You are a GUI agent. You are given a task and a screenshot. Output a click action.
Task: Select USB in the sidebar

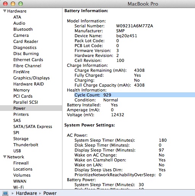[x=17, y=151]
